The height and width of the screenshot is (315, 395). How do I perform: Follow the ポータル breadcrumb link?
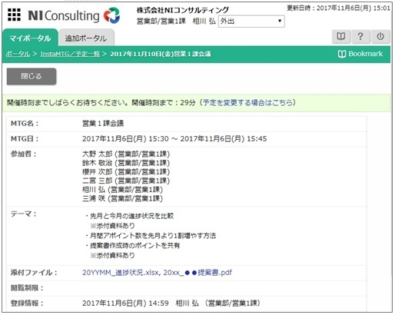click(18, 54)
